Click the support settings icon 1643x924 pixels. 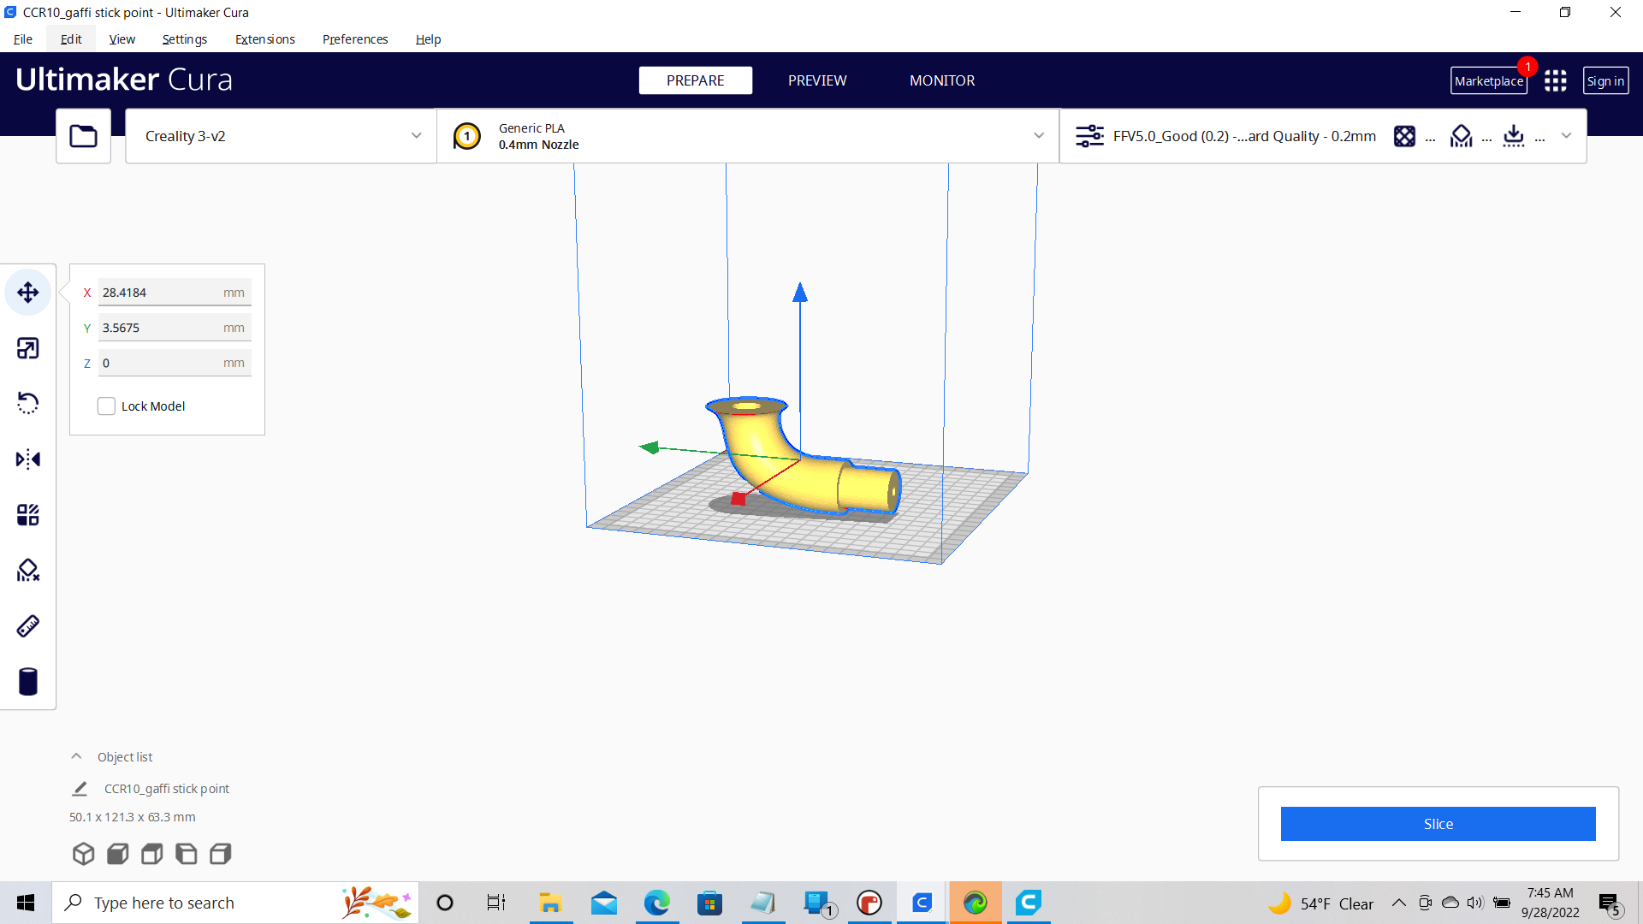[1462, 136]
